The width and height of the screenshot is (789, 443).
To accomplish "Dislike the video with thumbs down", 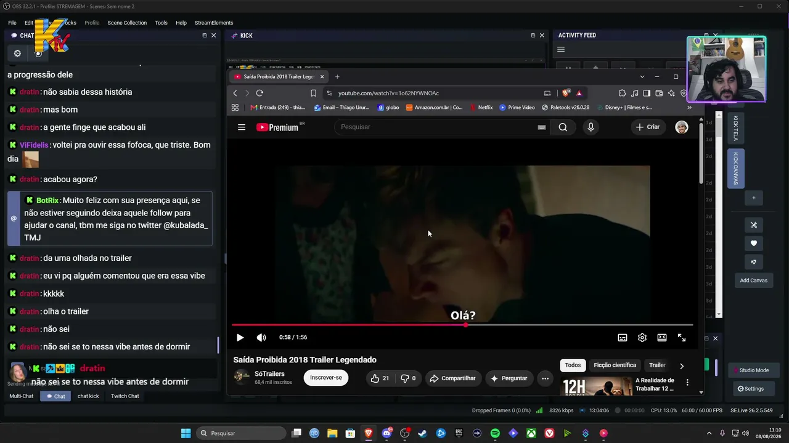I will tap(408, 378).
